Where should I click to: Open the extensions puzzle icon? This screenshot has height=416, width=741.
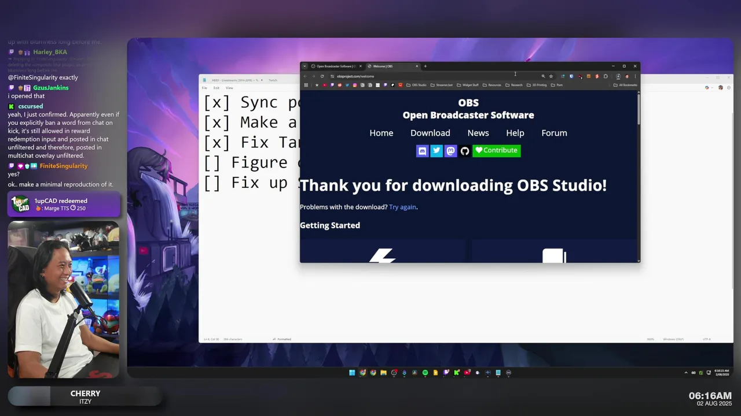[606, 76]
